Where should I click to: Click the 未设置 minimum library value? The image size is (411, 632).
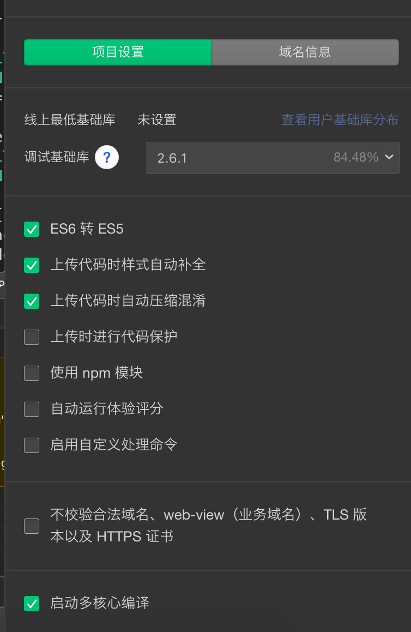pos(157,120)
